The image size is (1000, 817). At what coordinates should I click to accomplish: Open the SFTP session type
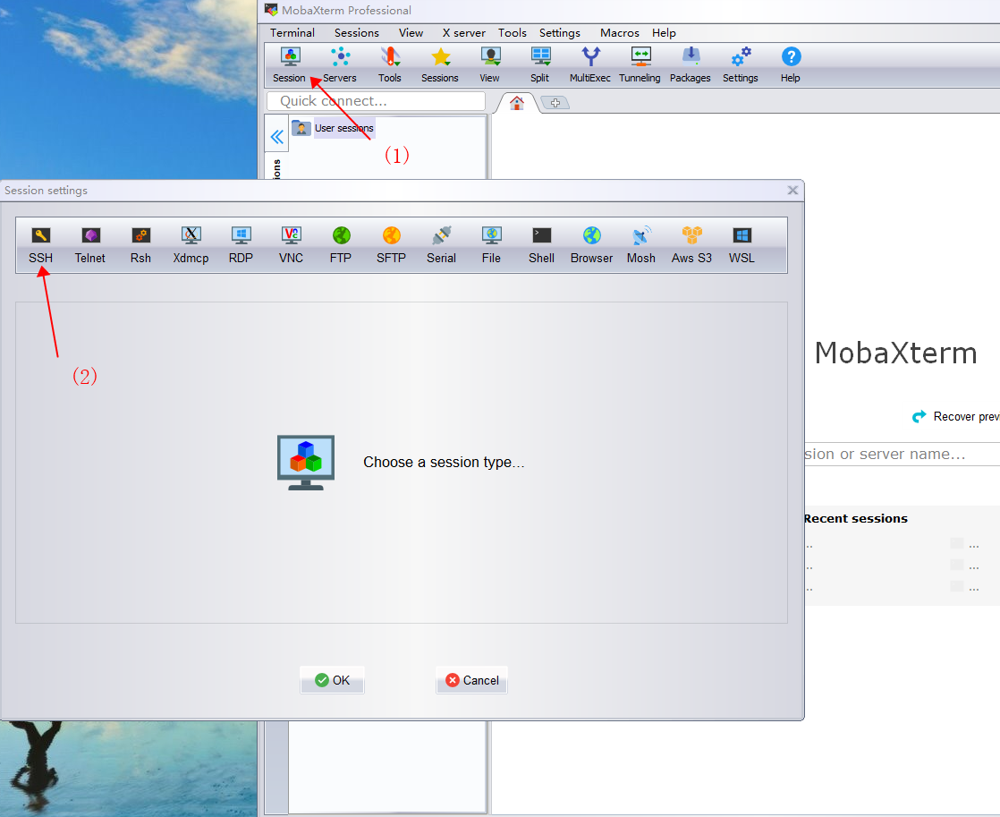click(391, 242)
